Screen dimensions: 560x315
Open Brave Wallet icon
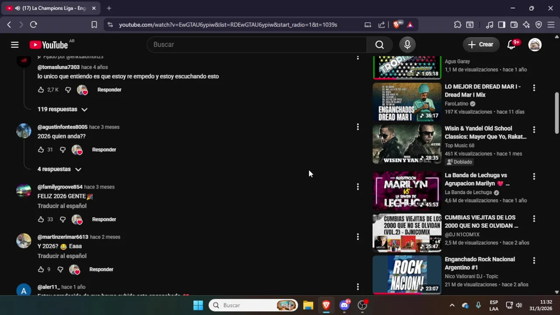(514, 25)
